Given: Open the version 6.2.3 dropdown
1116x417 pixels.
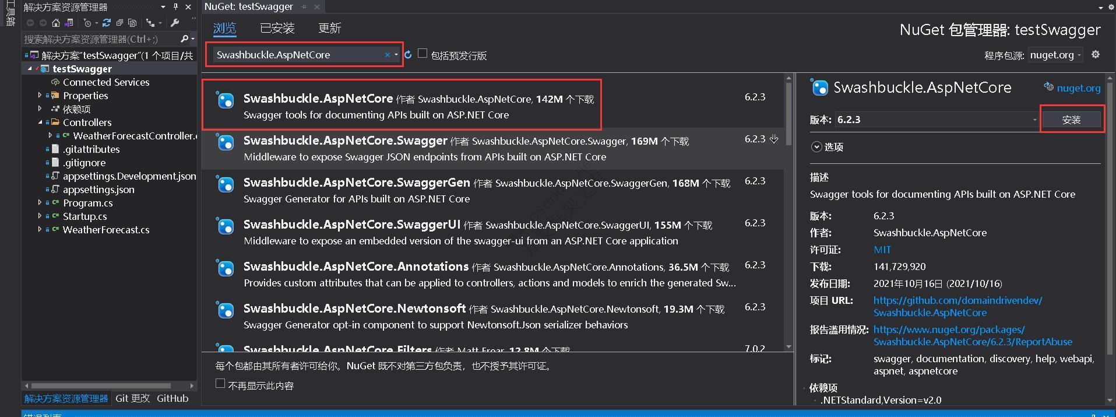Looking at the screenshot, I should click(x=937, y=120).
